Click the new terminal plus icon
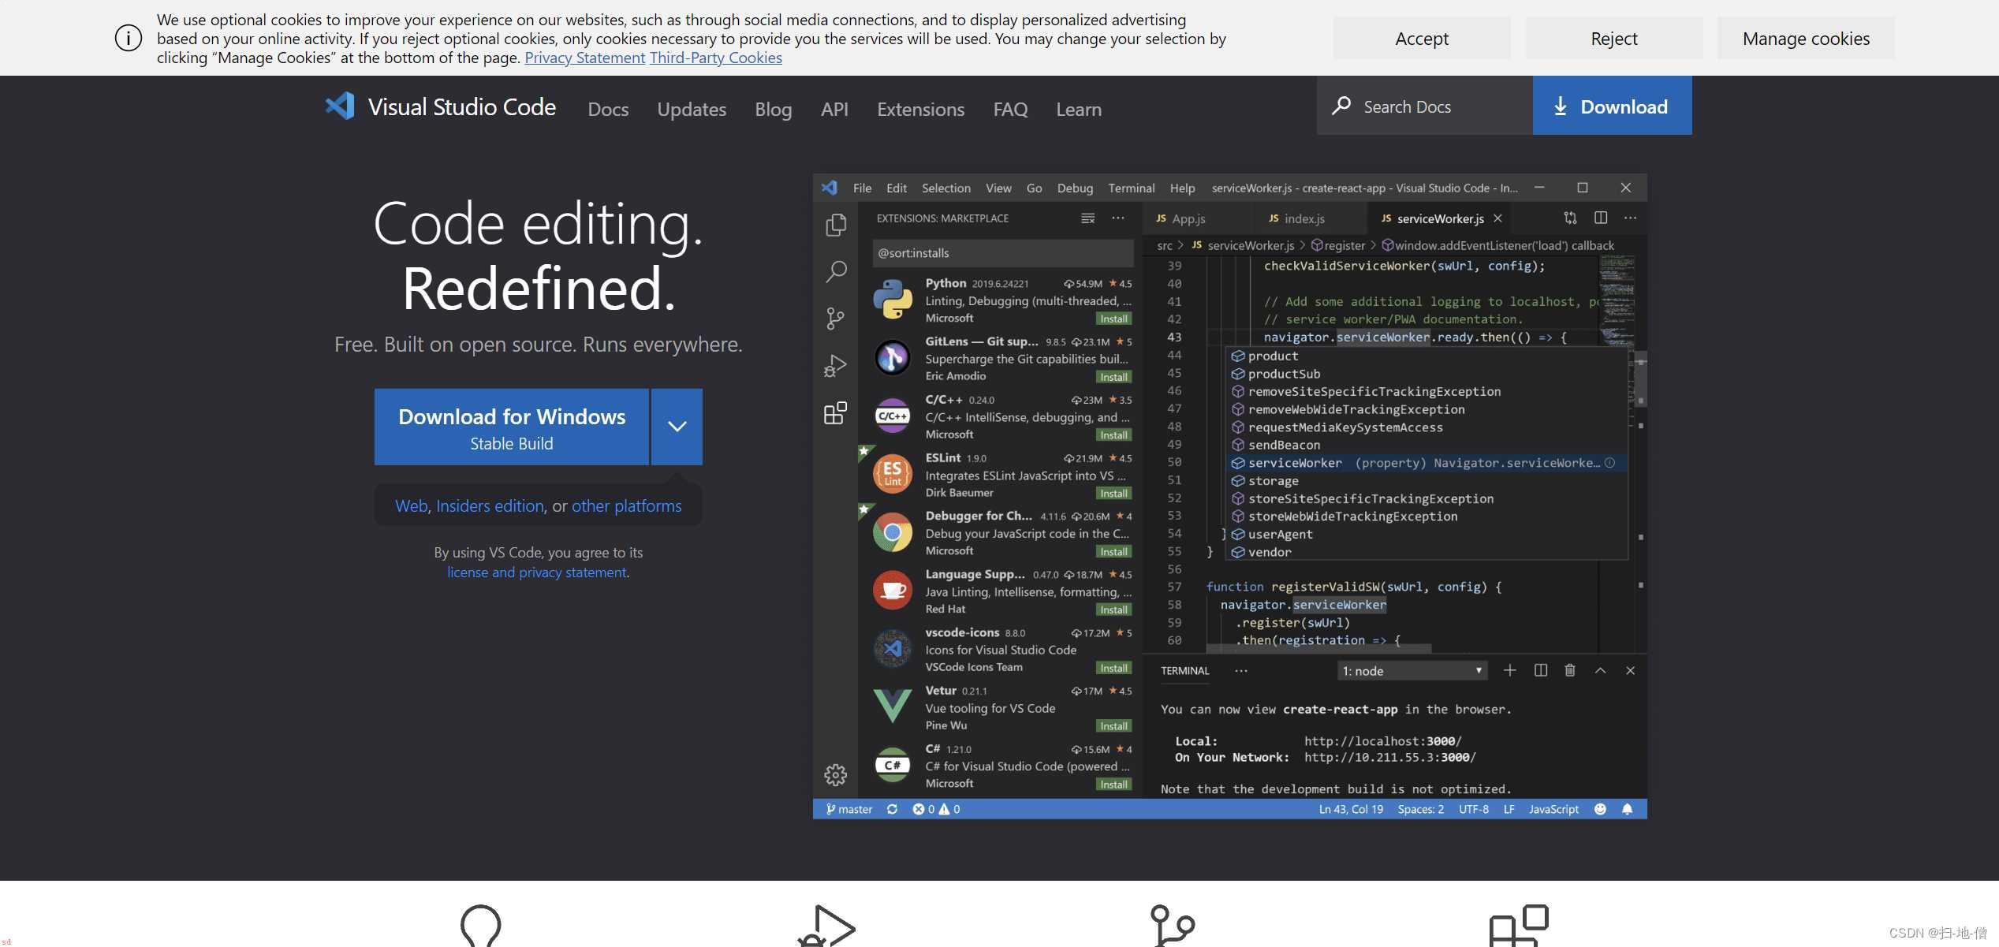Viewport: 1999px width, 947px height. pos(1509,670)
